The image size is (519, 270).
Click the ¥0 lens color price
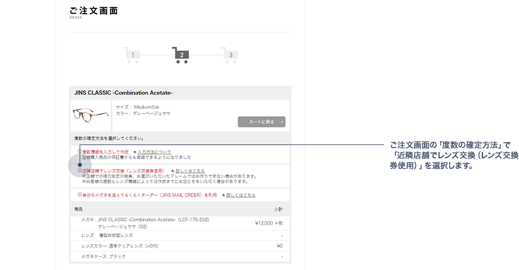point(280,246)
